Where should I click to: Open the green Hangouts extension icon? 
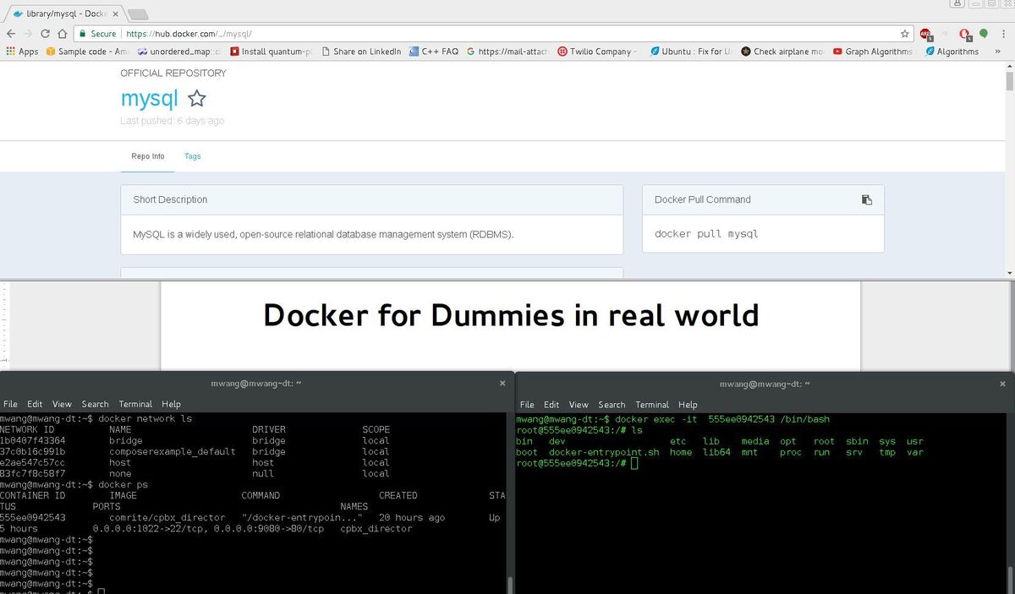click(984, 34)
